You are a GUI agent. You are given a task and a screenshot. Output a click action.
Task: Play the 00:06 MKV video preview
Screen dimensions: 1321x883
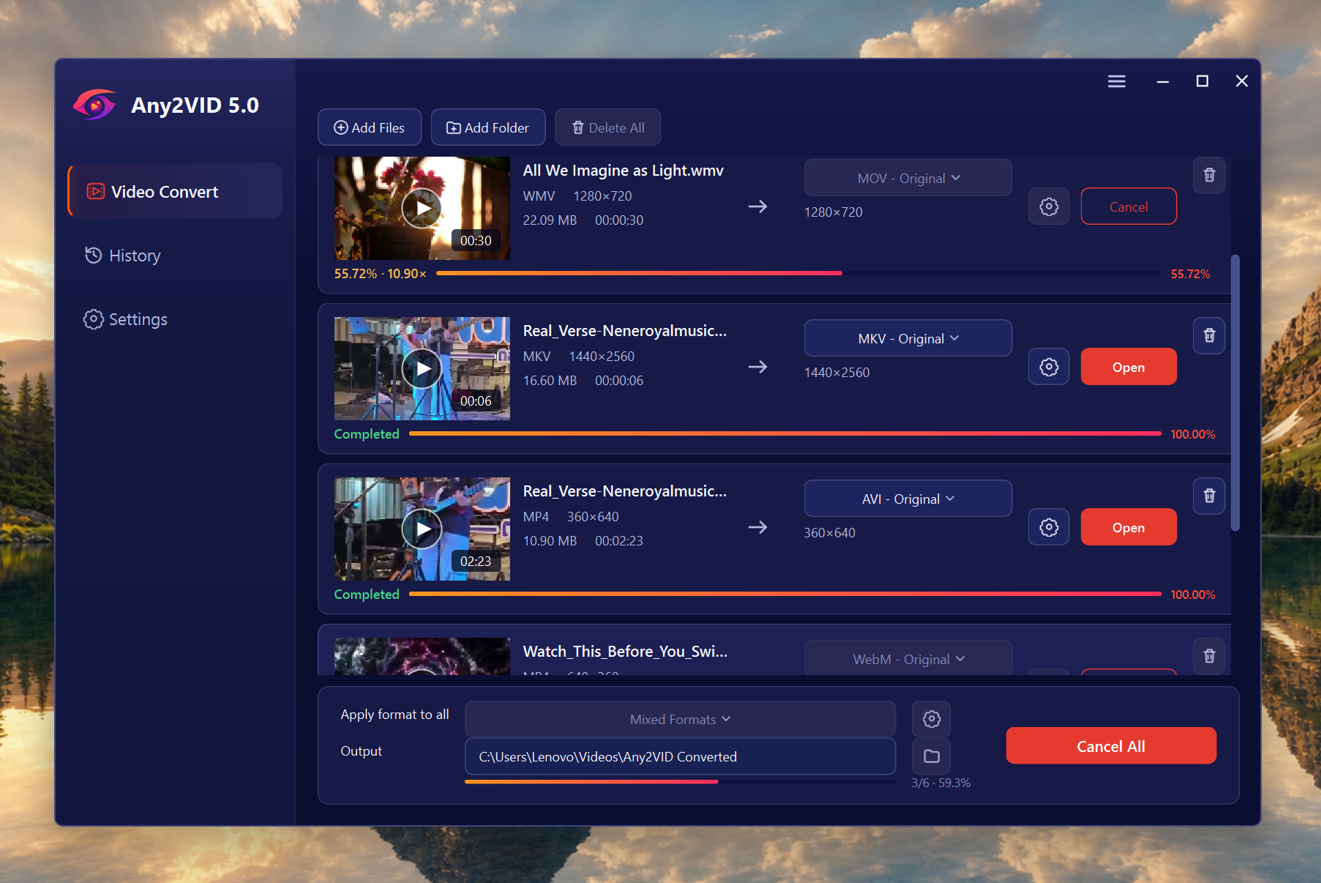click(422, 368)
